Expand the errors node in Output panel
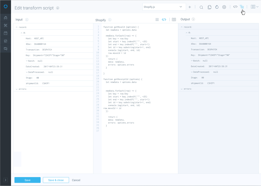The height and width of the screenshot is (186, 261). (x=182, y=89)
